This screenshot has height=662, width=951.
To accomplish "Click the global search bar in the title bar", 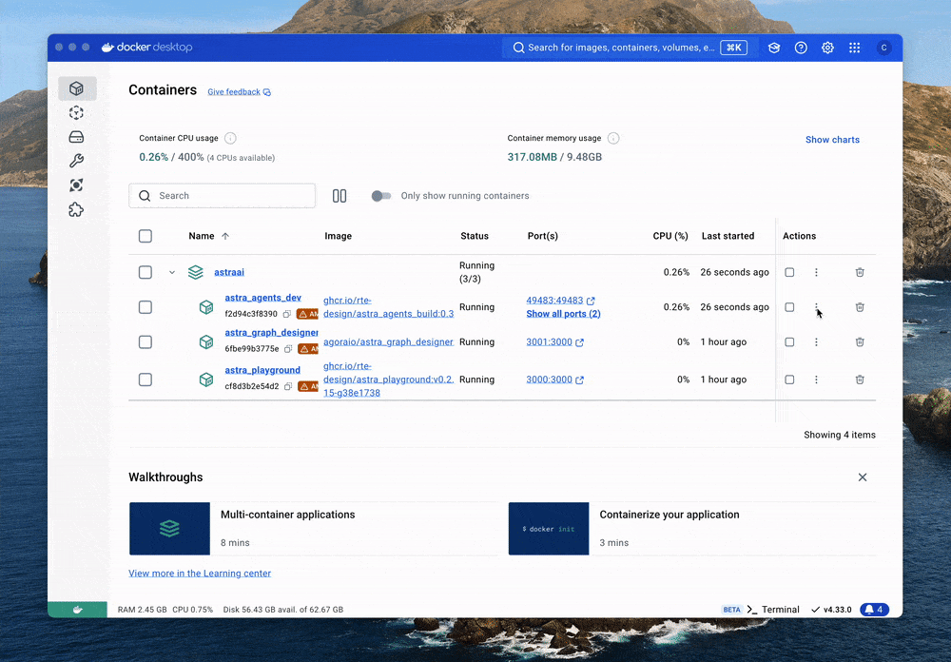I will point(630,48).
